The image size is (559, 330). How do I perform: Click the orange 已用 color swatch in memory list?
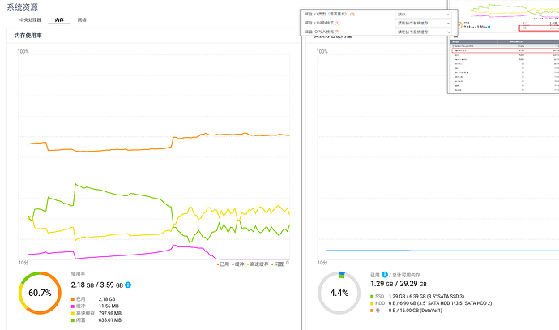73,299
